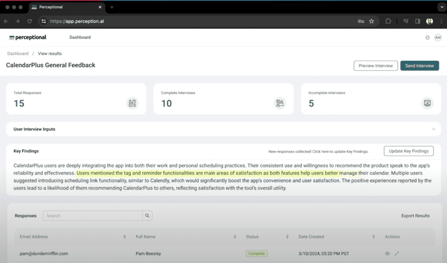The width and height of the screenshot is (447, 263).
Task: Sort by the Status column arrows
Action: (x=287, y=237)
